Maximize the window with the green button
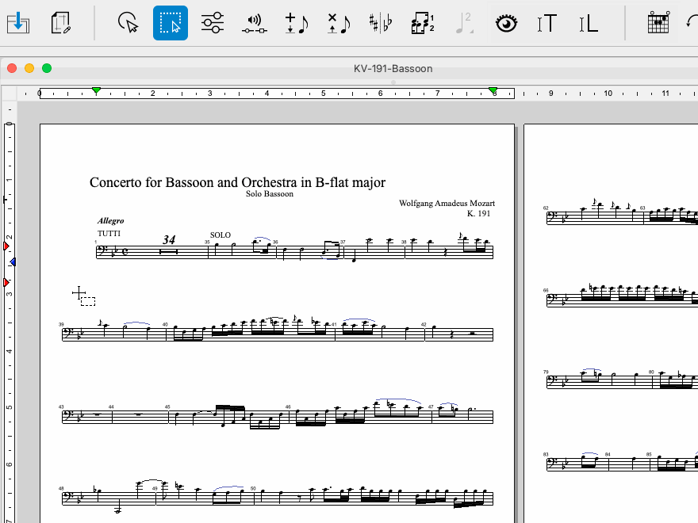Screen dimensions: 698x523 click(47, 68)
